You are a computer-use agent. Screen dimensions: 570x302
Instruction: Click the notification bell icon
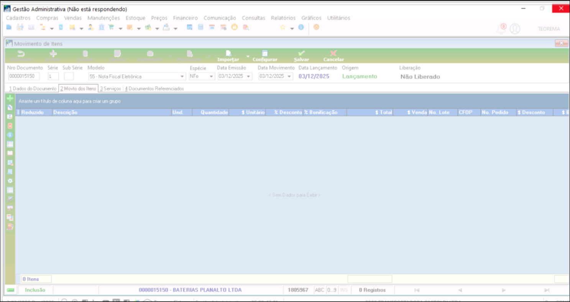coord(501,28)
